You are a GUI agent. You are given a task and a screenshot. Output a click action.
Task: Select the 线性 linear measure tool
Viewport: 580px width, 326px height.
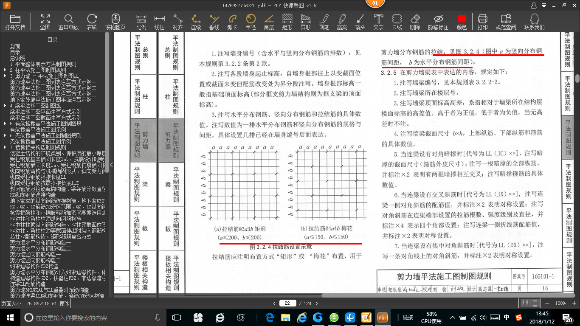159,22
